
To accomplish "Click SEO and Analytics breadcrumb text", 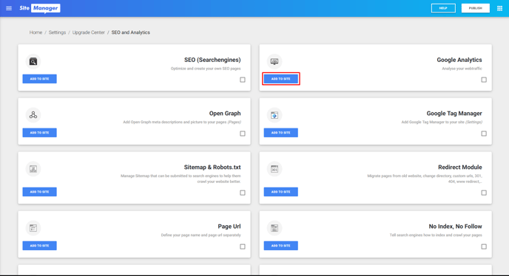I will 130,32.
